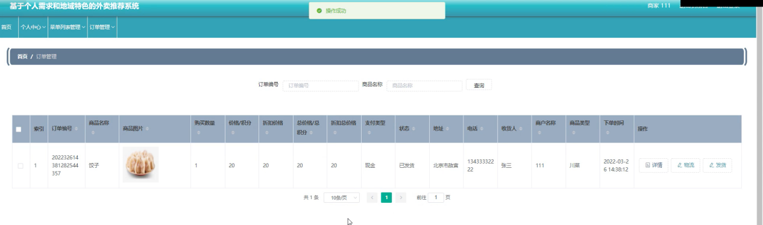Focus the 订单编号 search field

coord(321,85)
